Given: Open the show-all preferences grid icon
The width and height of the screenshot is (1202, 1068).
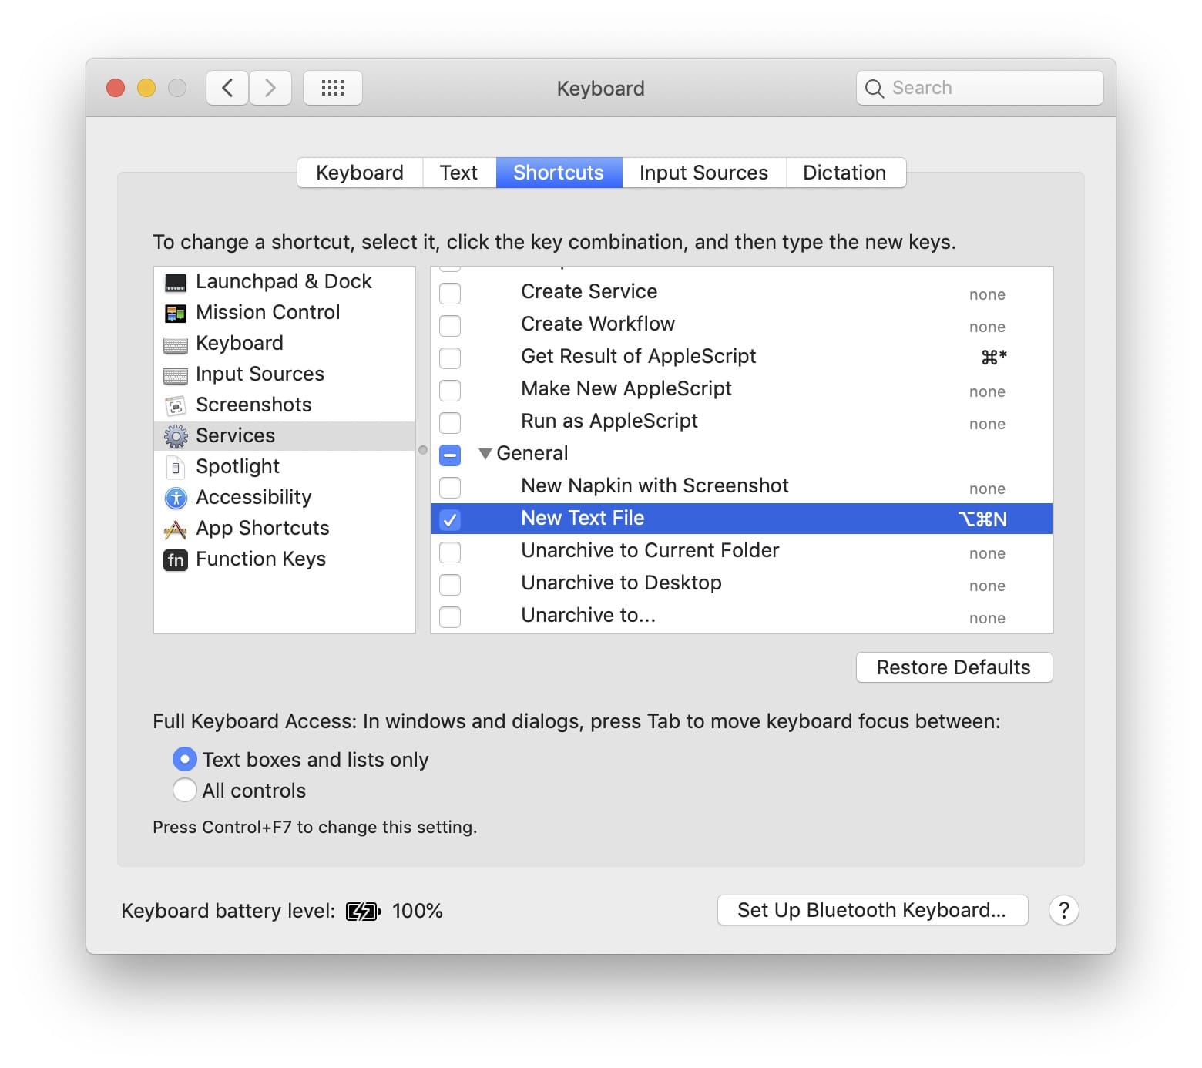Looking at the screenshot, I should point(333,87).
